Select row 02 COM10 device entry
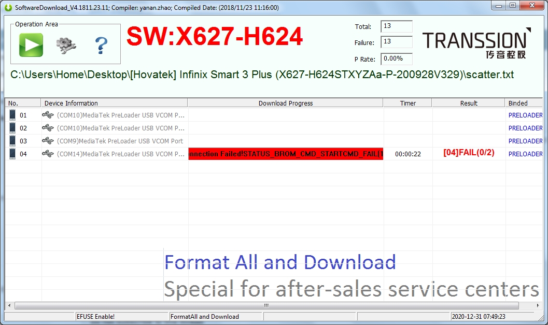Screen dimensions: 548x325 121,128
